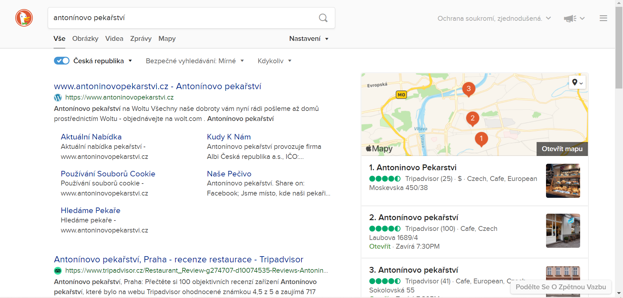Open the Kdykoliv time filter
The image size is (623, 298).
274,61
